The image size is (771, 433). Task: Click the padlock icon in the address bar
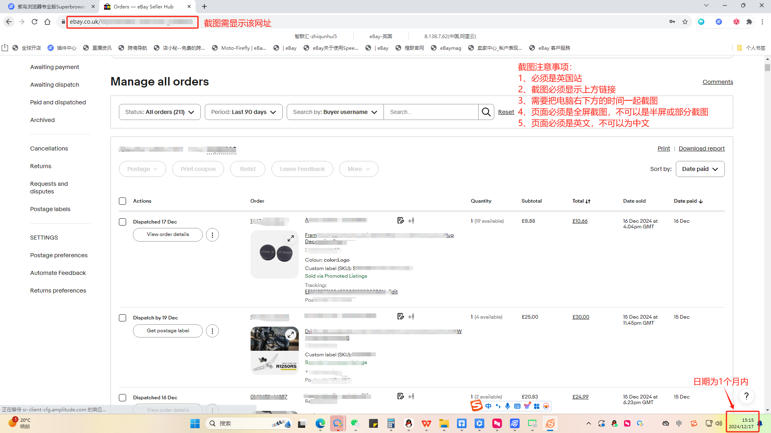(63, 22)
